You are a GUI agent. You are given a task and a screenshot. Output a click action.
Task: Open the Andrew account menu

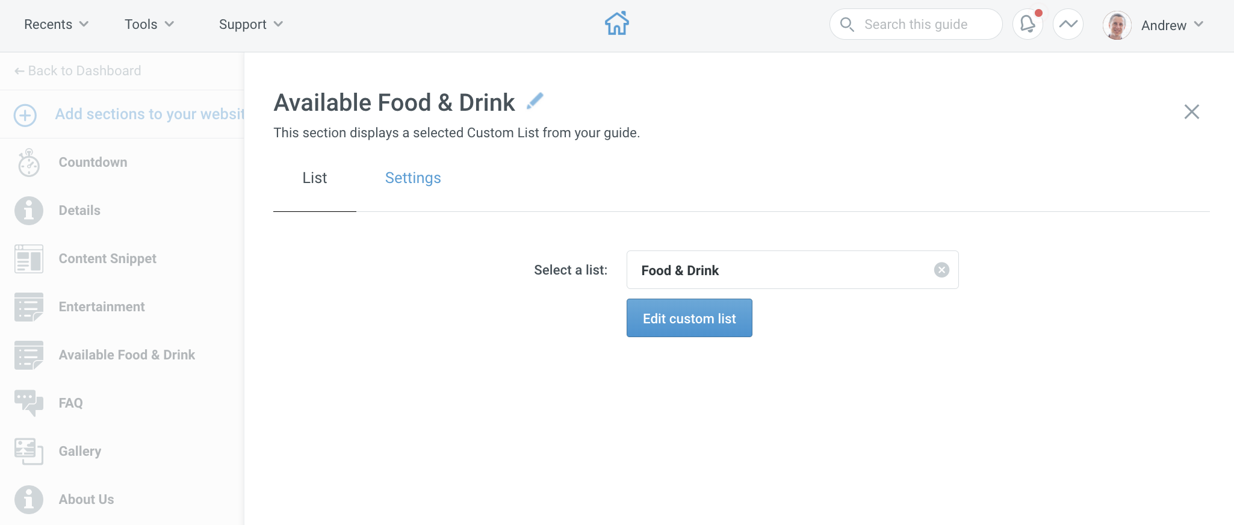(x=1153, y=25)
